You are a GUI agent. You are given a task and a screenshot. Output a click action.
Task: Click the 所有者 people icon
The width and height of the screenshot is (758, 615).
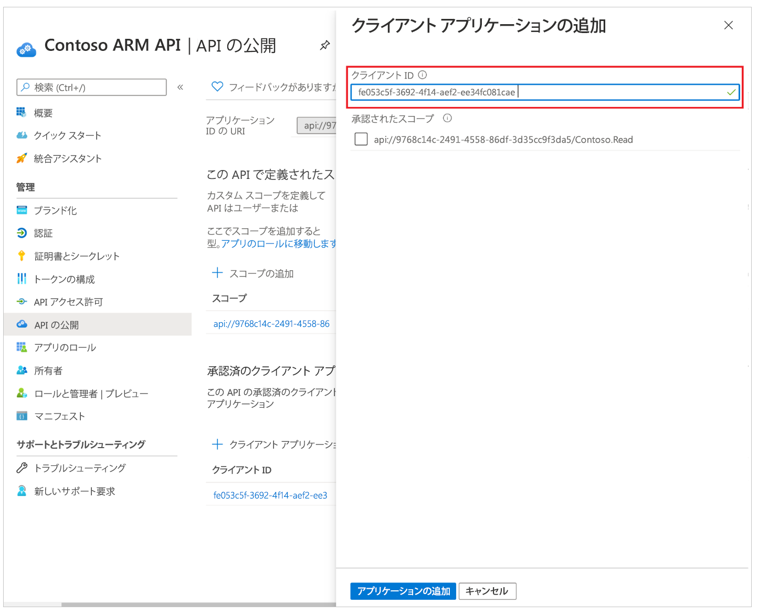point(22,370)
